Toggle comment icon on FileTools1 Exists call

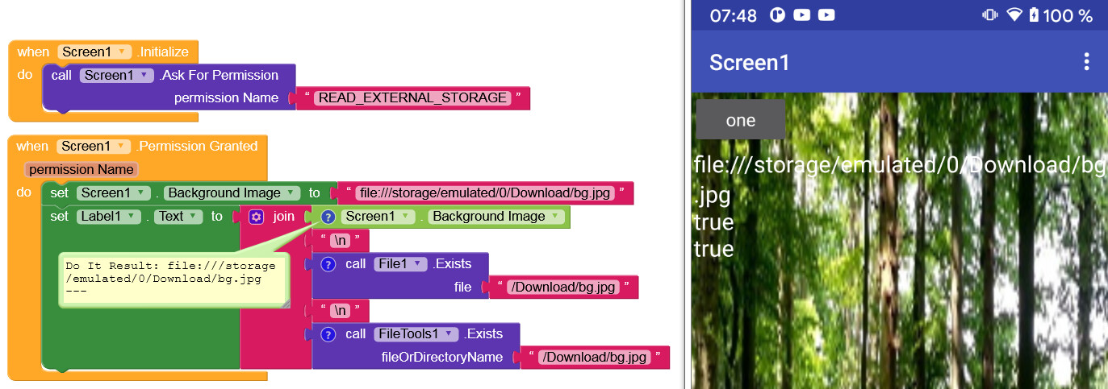click(x=328, y=334)
